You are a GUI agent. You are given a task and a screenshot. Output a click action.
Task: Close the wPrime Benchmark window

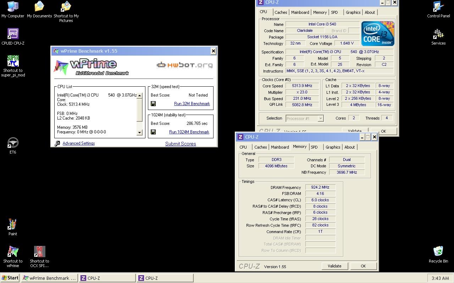point(213,51)
